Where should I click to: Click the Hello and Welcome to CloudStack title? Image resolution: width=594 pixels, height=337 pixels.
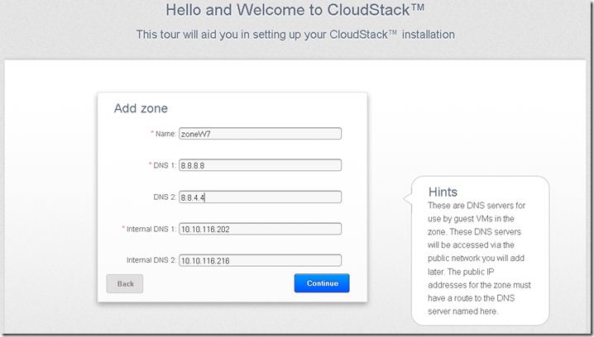[296, 12]
